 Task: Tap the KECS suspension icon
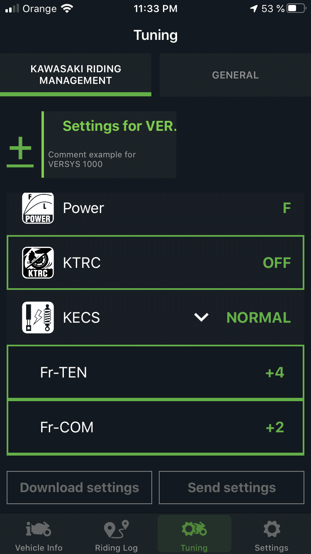(x=38, y=317)
